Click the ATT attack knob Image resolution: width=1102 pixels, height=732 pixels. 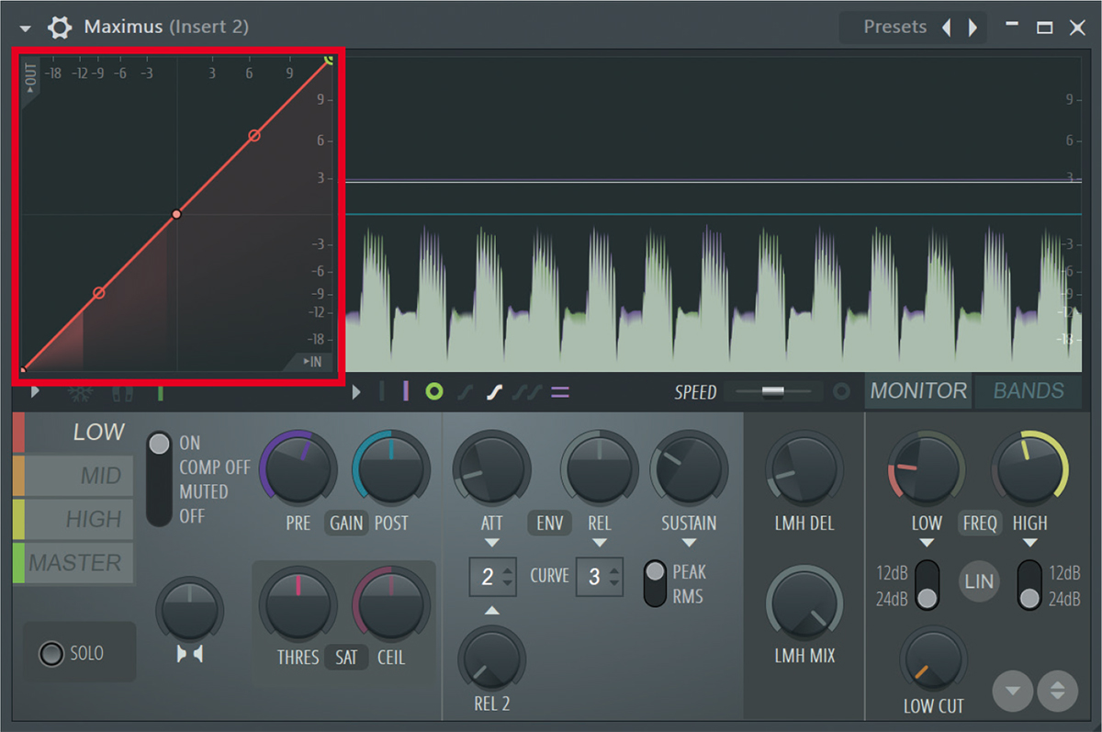[491, 467]
